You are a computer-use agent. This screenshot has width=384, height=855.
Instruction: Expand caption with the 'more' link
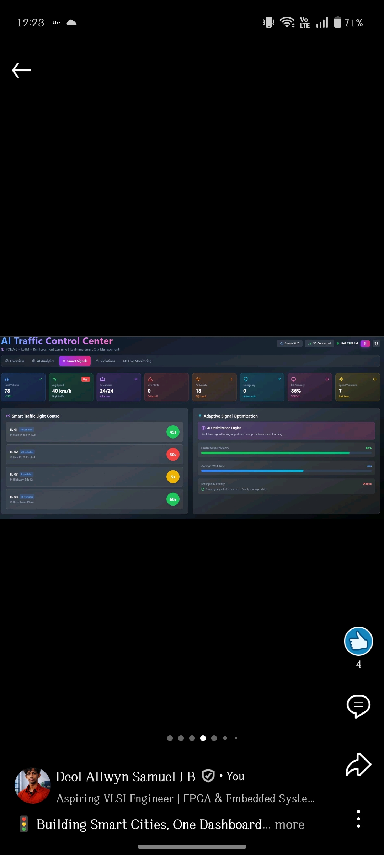290,824
